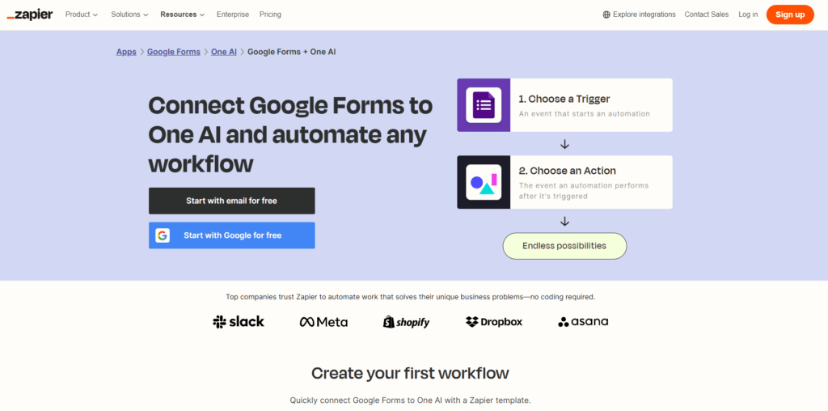The width and height of the screenshot is (828, 411).
Task: Click the Shopify logo
Action: pyautogui.click(x=406, y=322)
